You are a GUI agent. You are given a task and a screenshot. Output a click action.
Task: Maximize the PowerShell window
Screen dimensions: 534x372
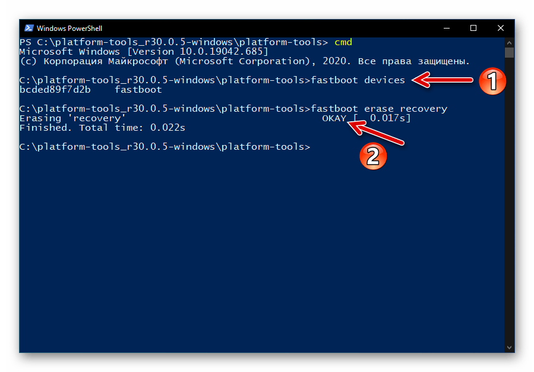coord(473,28)
